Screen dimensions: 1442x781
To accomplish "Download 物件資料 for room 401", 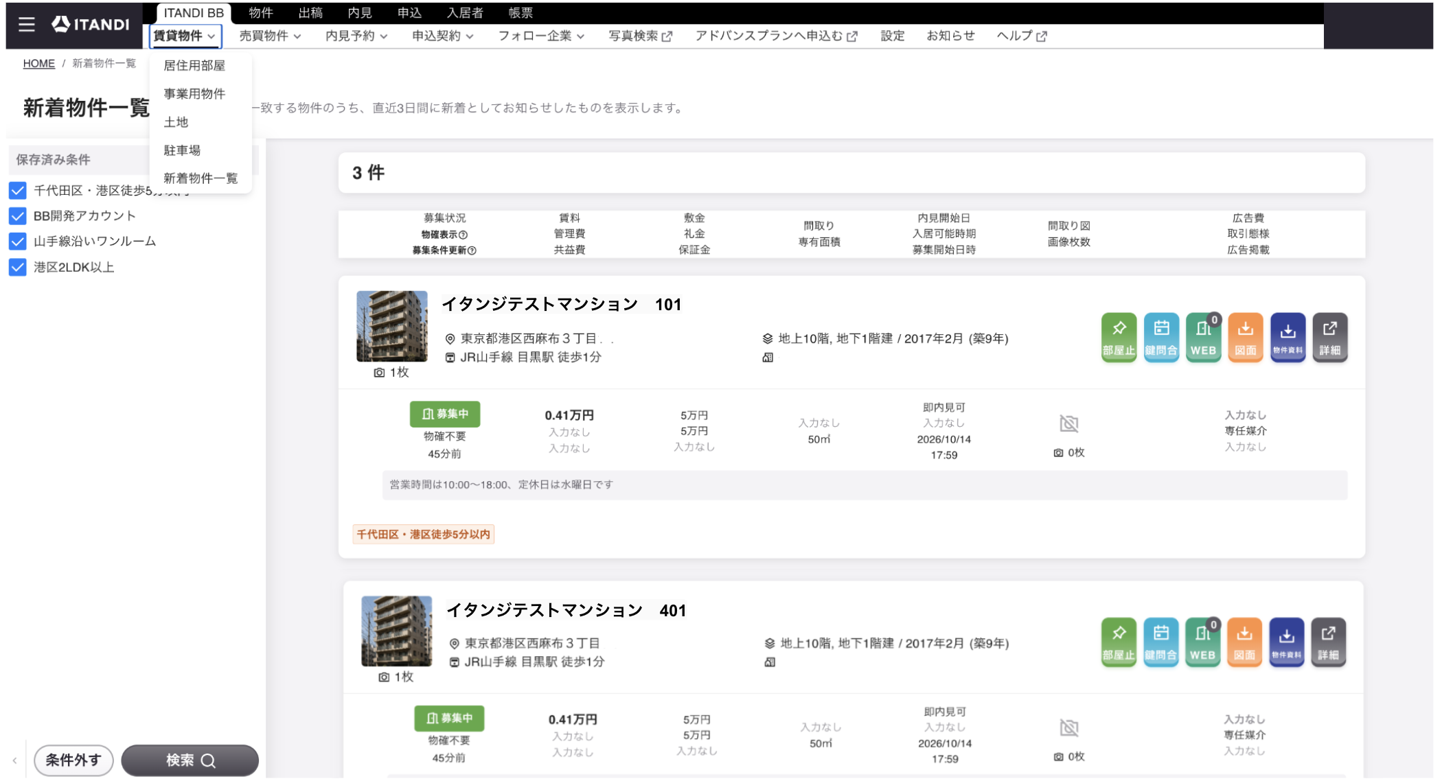I will pos(1287,642).
